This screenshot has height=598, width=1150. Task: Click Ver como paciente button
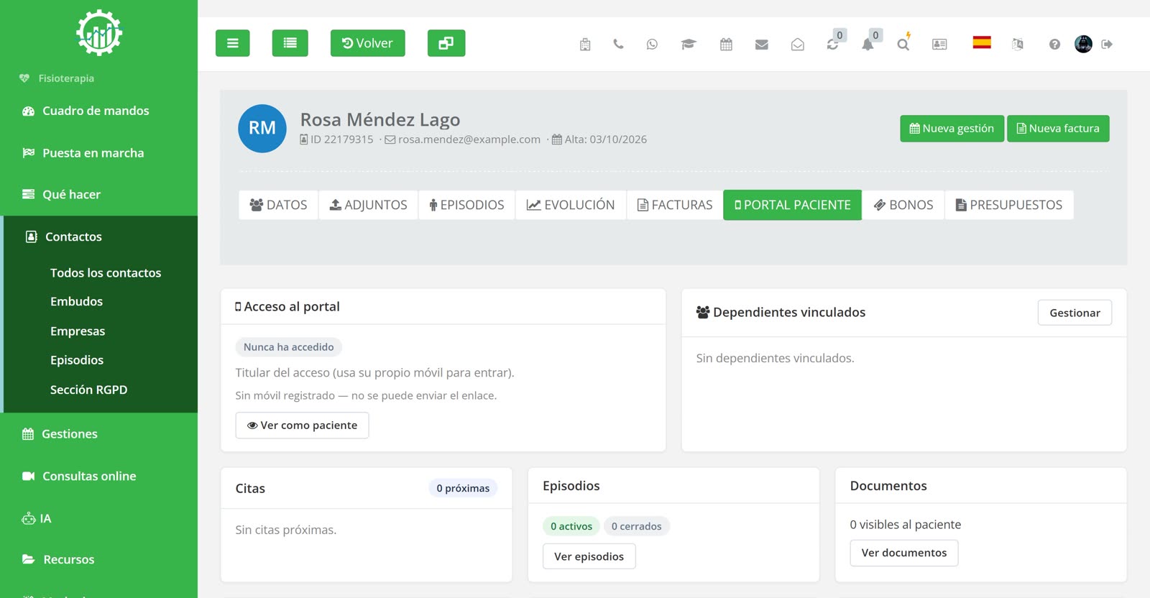tap(302, 425)
